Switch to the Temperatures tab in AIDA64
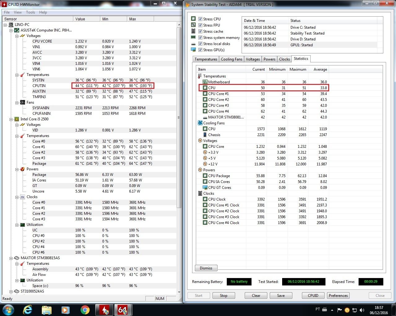396x316 pixels. coord(206,59)
